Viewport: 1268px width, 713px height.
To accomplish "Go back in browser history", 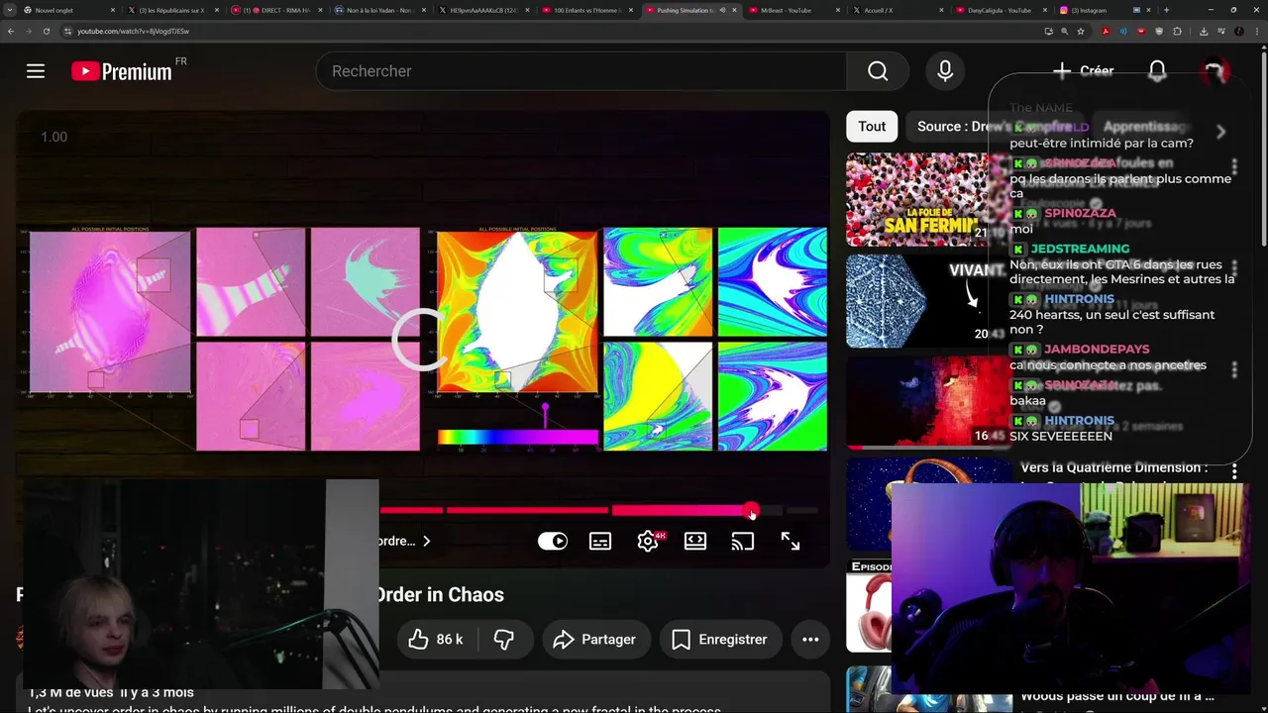I will (x=11, y=31).
